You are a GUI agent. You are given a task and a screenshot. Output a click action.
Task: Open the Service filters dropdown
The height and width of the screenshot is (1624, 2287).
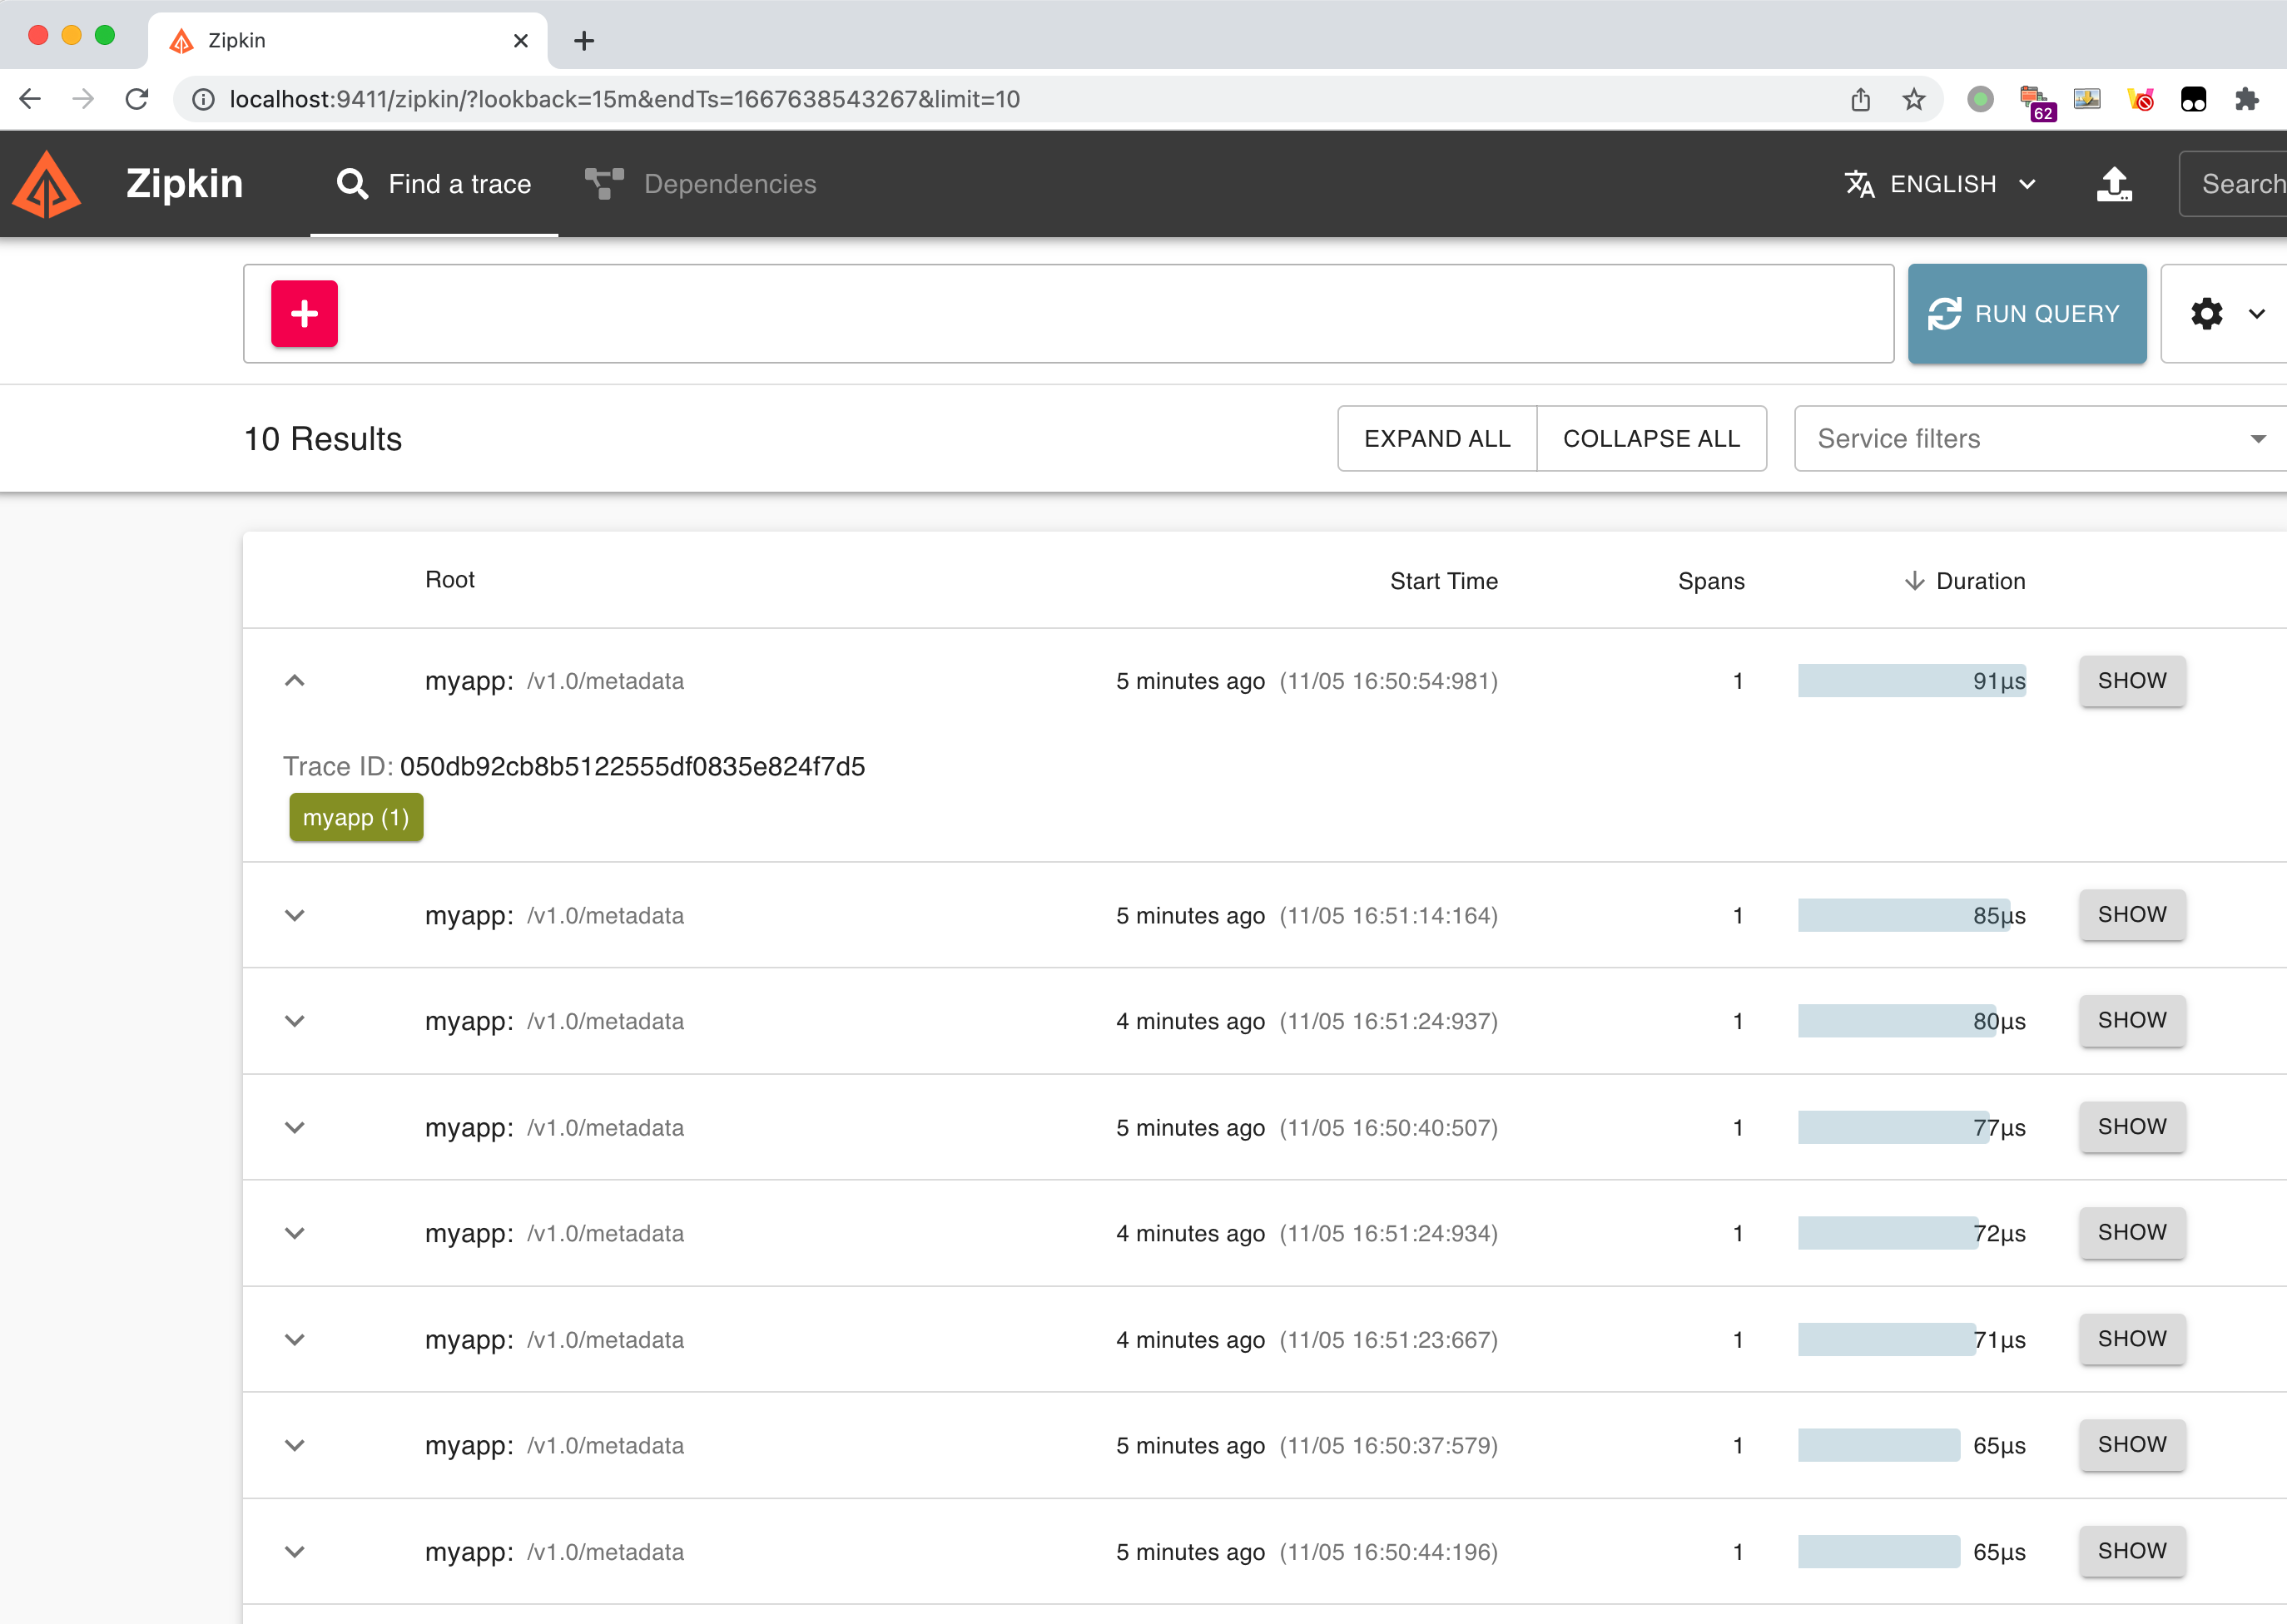[2039, 438]
